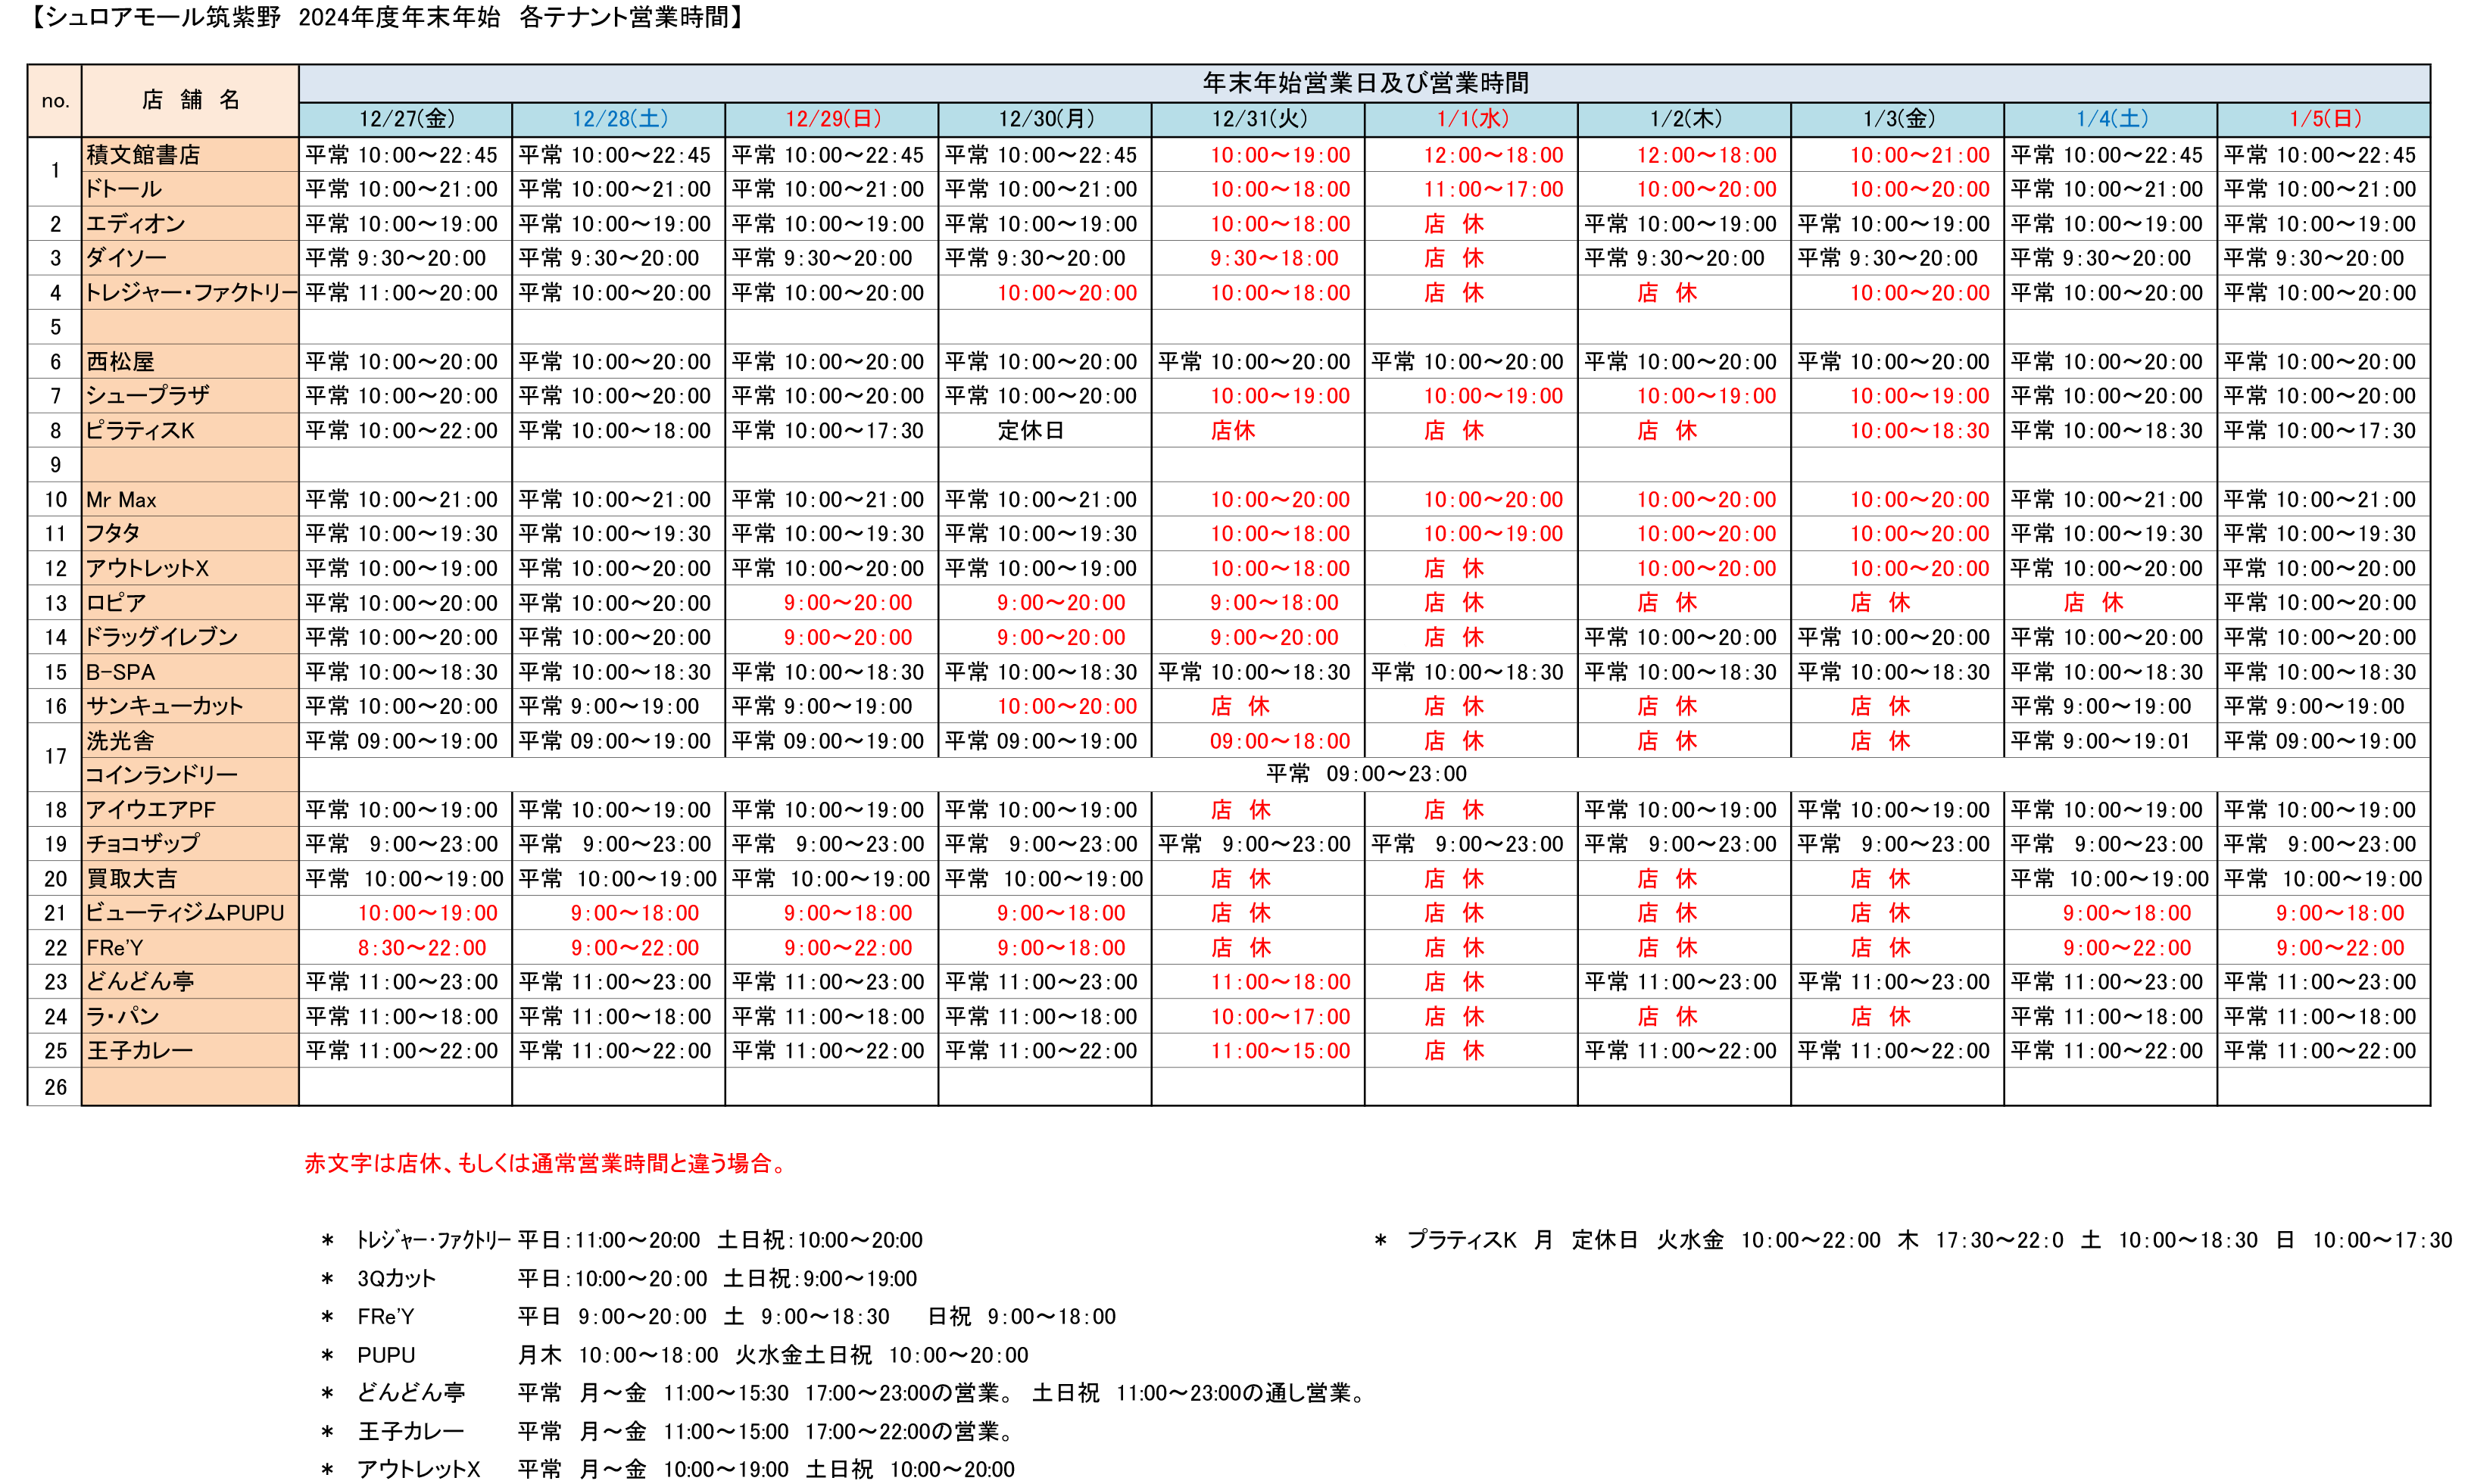Select the 12/28(土) date header

point(619,119)
